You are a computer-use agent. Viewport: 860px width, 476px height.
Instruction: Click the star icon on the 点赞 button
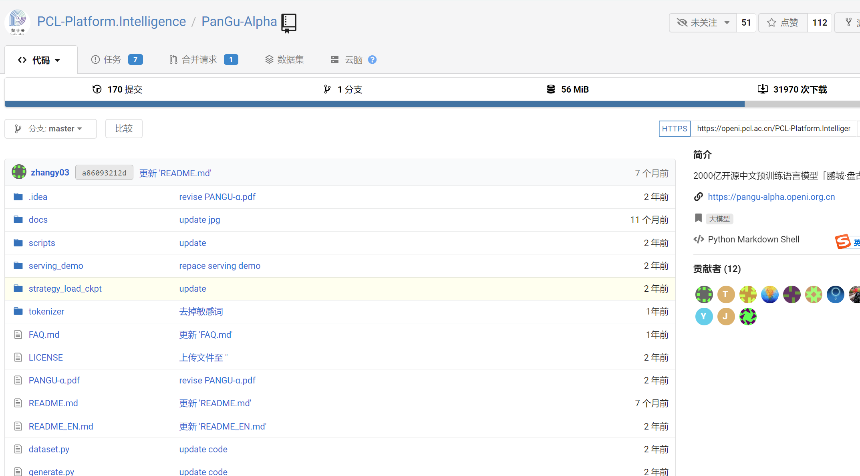tap(771, 22)
